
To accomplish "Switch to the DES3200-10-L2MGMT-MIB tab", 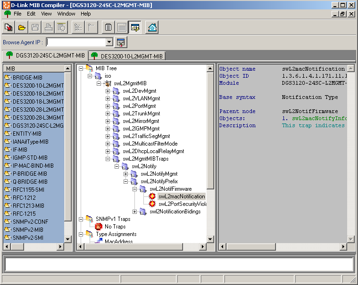I will point(127,56).
